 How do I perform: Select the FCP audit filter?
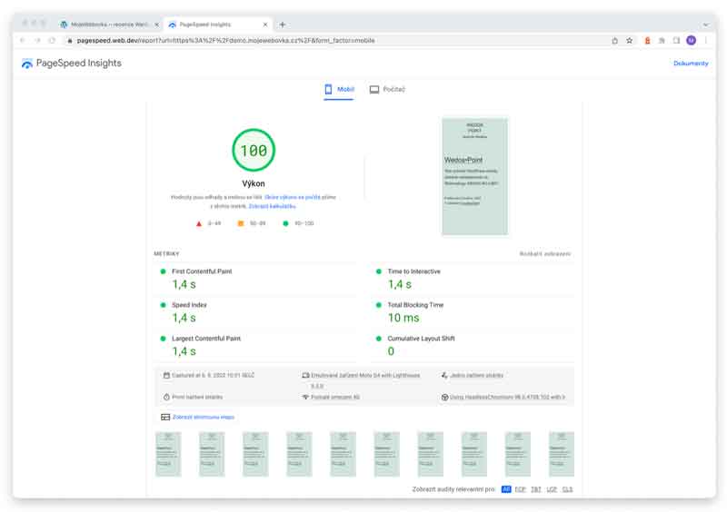point(521,489)
